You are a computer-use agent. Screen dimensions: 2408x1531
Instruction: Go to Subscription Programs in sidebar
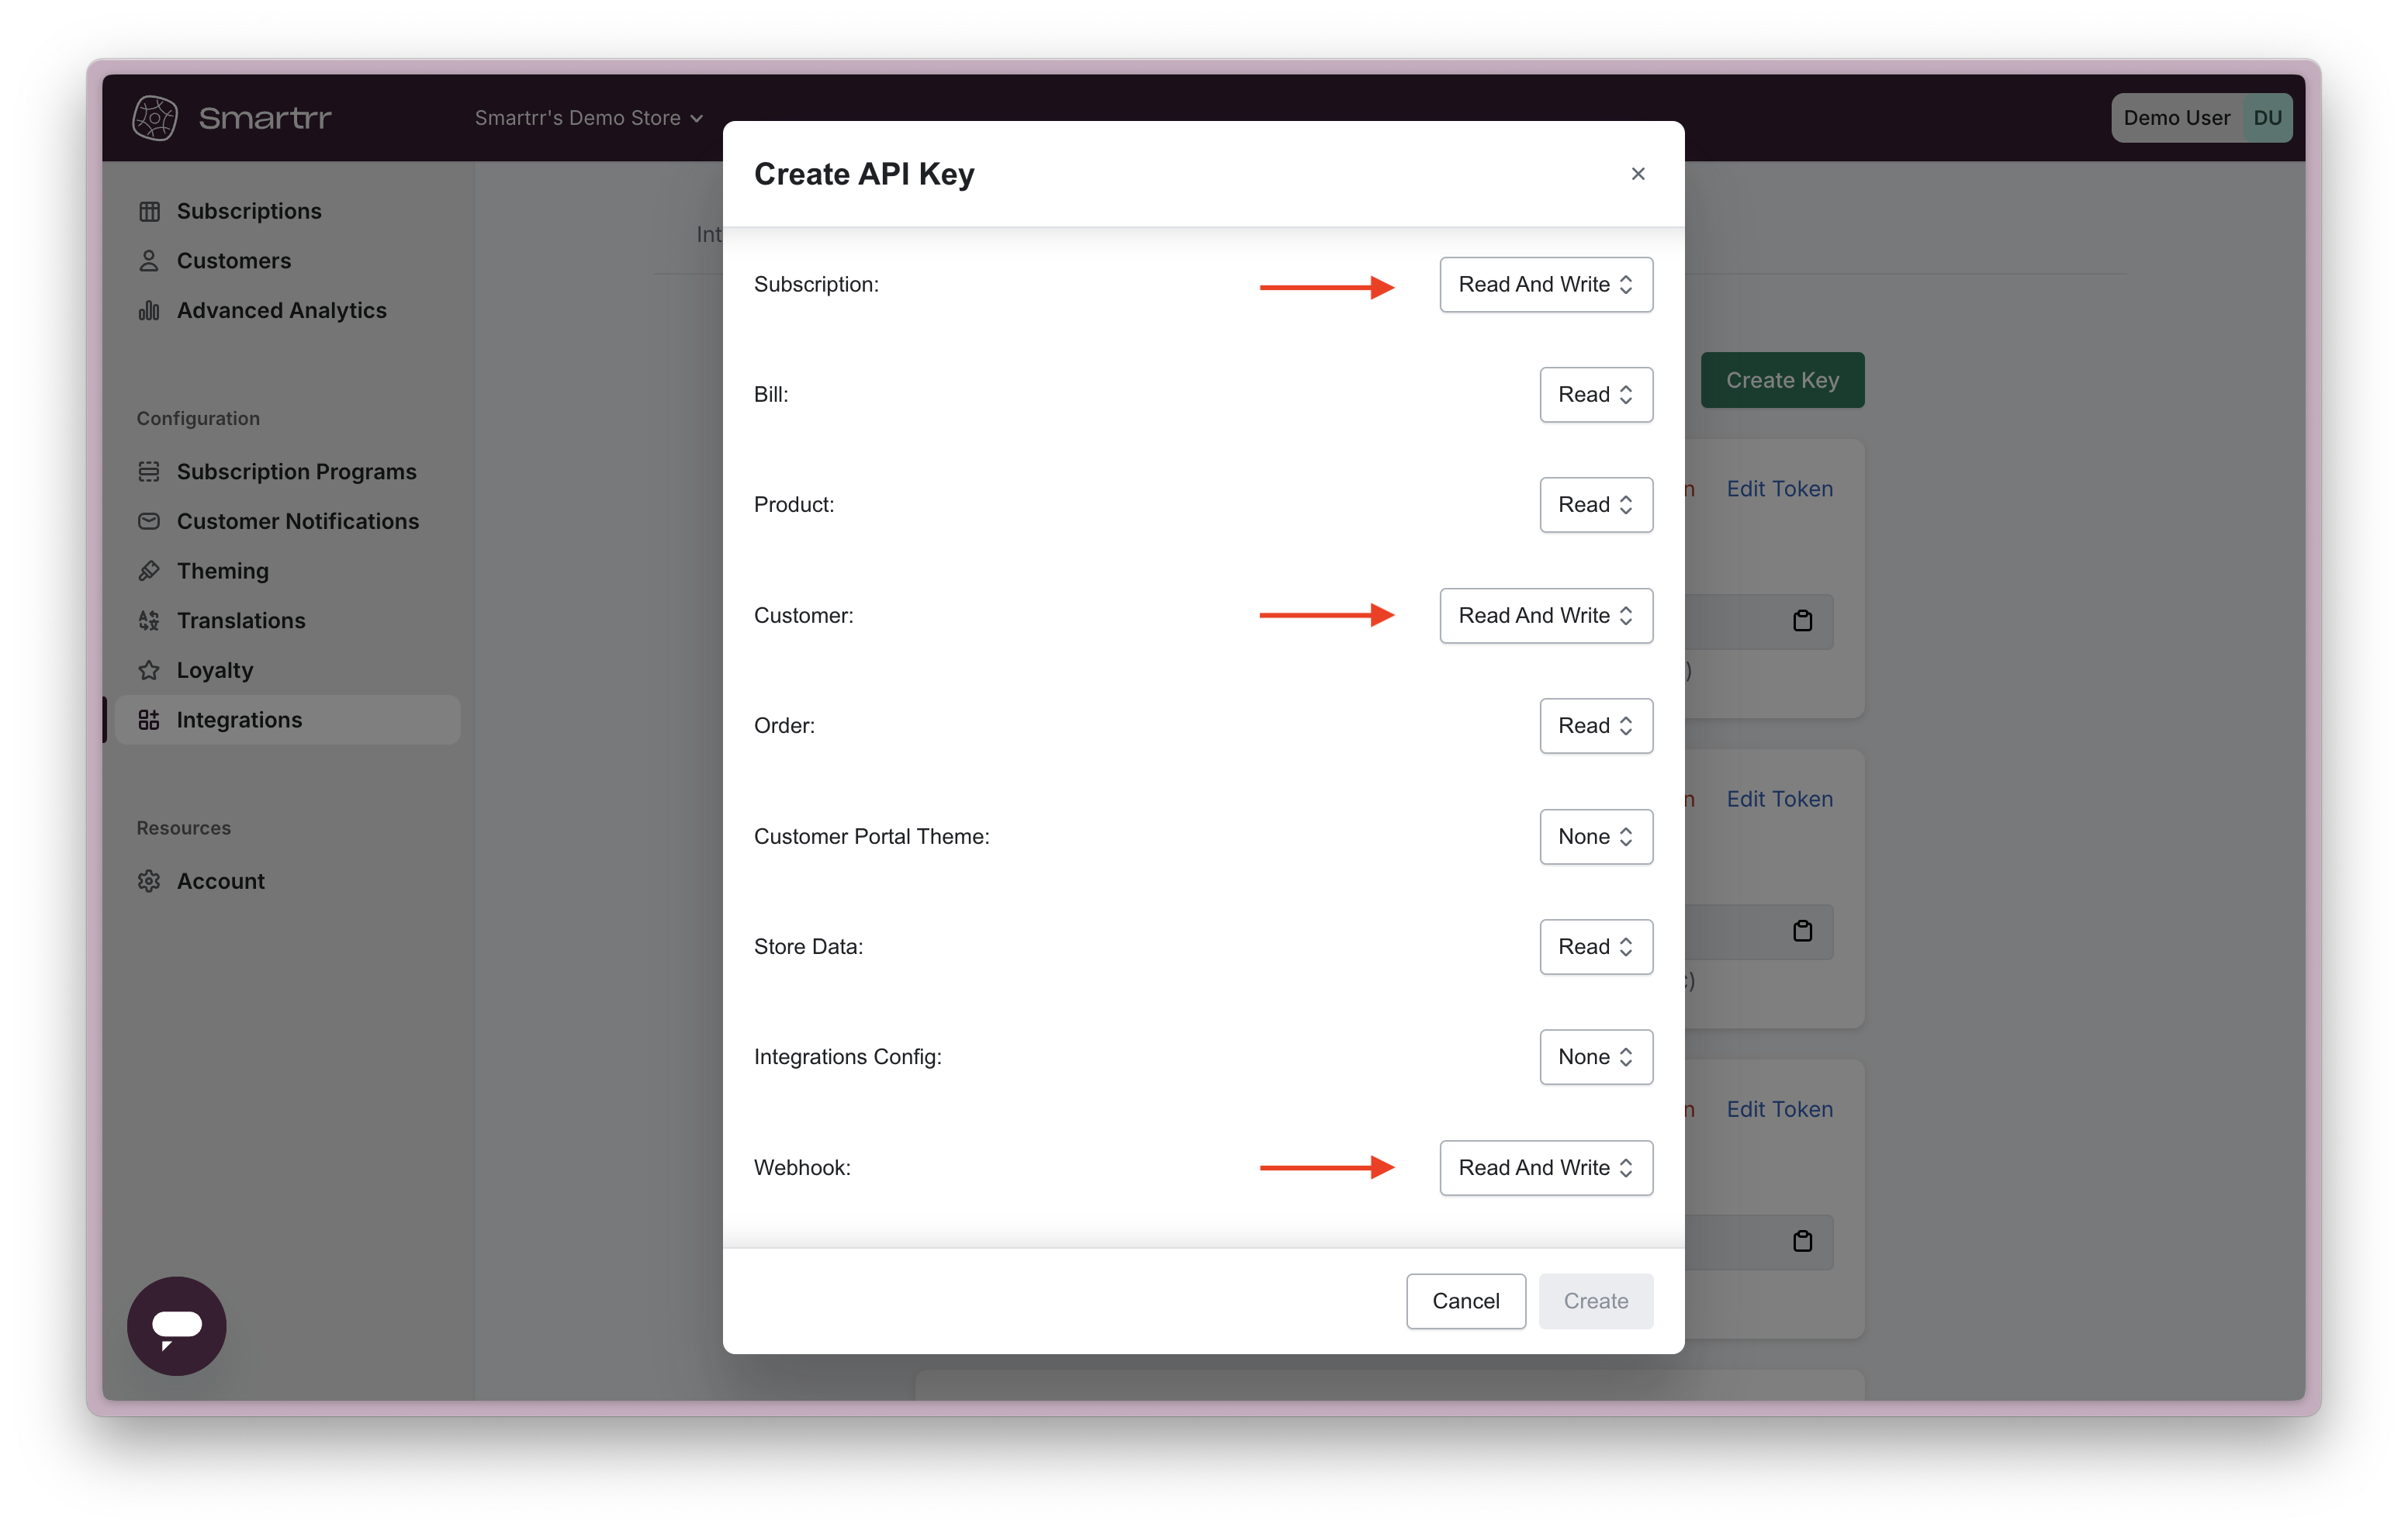point(296,471)
